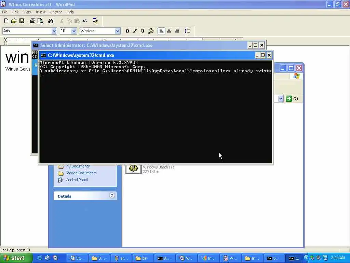Switch to the 'bin' folder taskbar button
The height and width of the screenshot is (263, 350).
click(x=143, y=258)
